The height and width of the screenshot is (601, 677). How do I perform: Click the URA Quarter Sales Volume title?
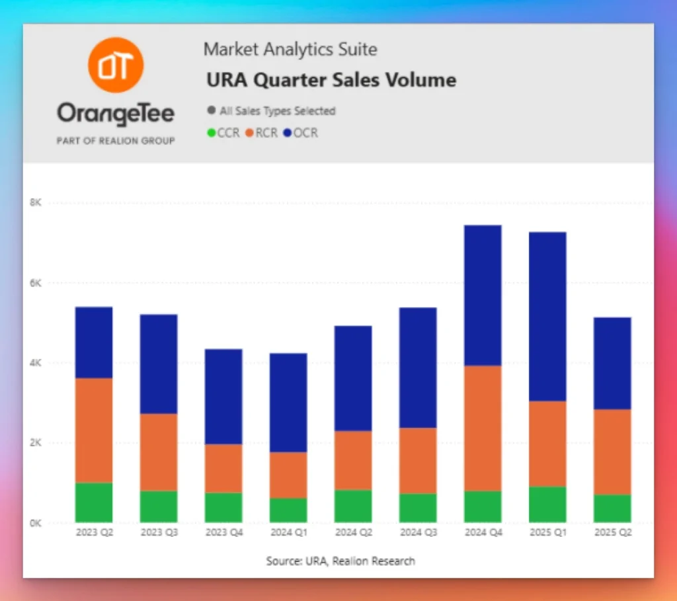(331, 79)
